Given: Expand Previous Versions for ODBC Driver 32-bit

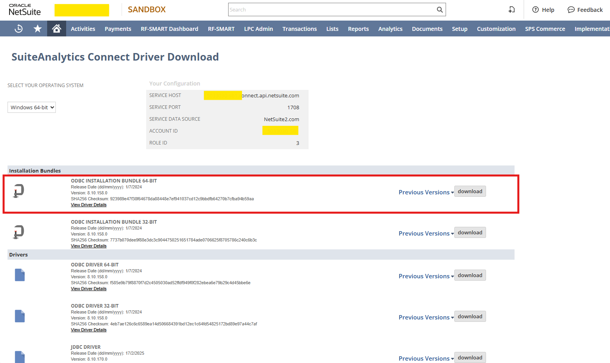Looking at the screenshot, I should click(426, 317).
